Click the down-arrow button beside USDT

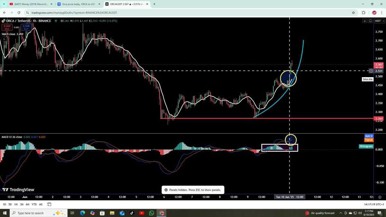coord(365,21)
